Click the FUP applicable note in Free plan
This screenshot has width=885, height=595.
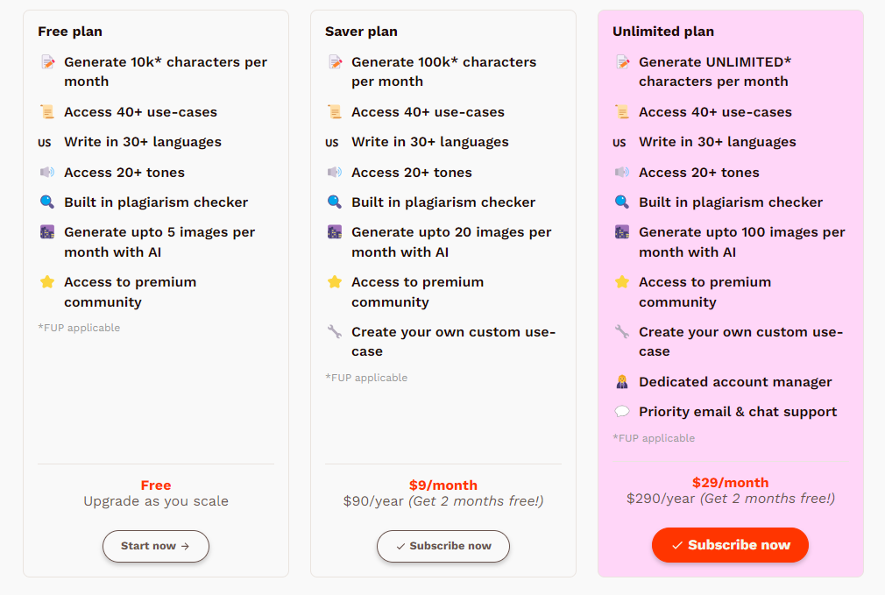[79, 328]
